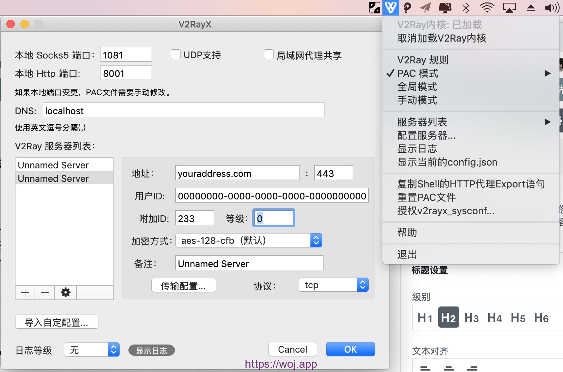Click the black-and-white square menu bar icon
Screen dimensions: 563x372
(x=375, y=8)
